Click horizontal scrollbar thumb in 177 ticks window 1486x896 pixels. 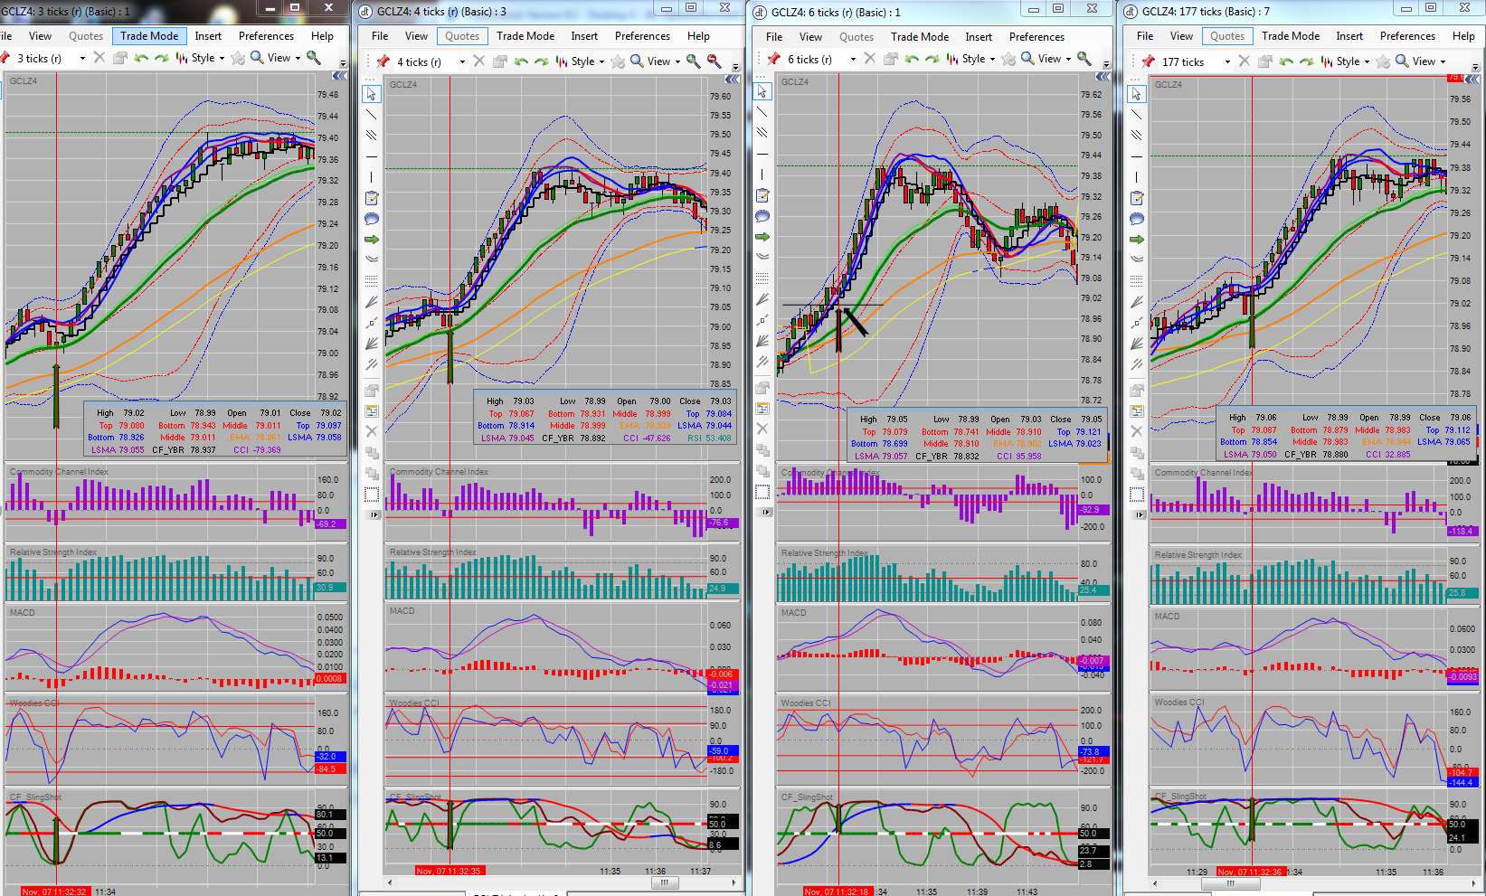tap(1230, 884)
